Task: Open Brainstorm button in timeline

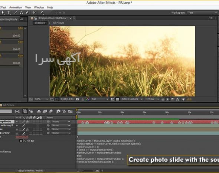Action: 58,111
